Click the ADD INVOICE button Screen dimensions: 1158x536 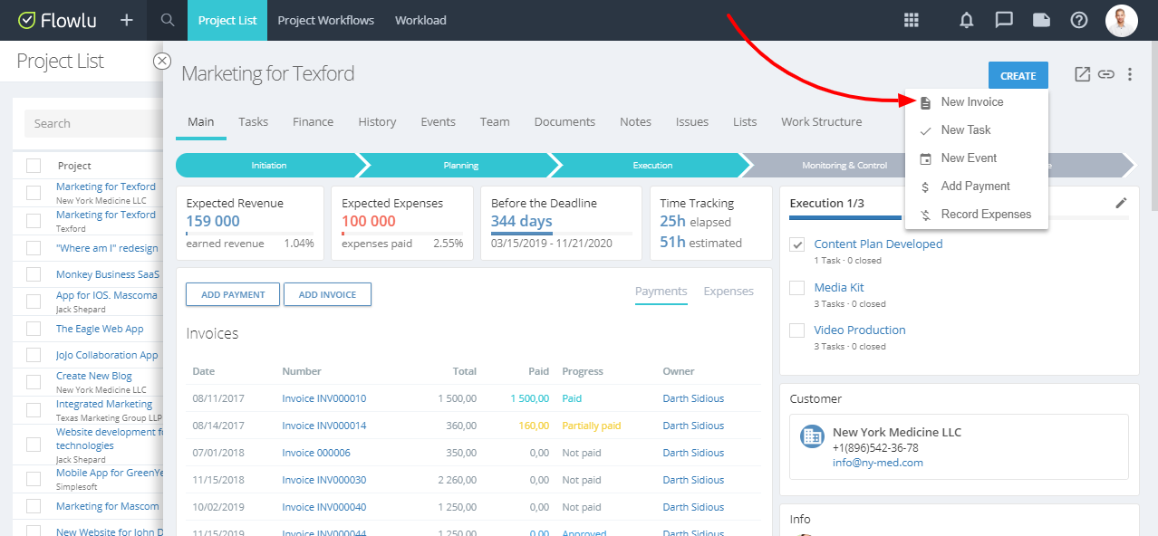327,294
